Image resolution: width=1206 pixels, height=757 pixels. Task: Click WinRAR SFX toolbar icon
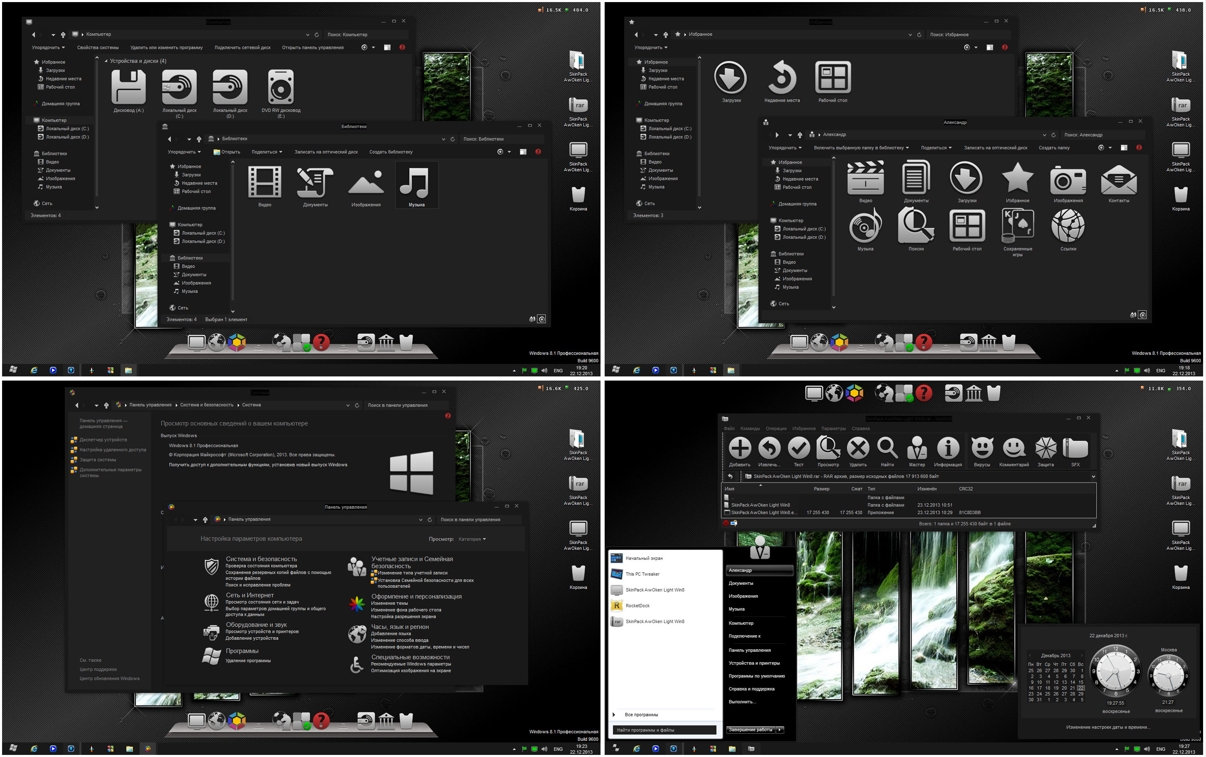[x=1075, y=452]
